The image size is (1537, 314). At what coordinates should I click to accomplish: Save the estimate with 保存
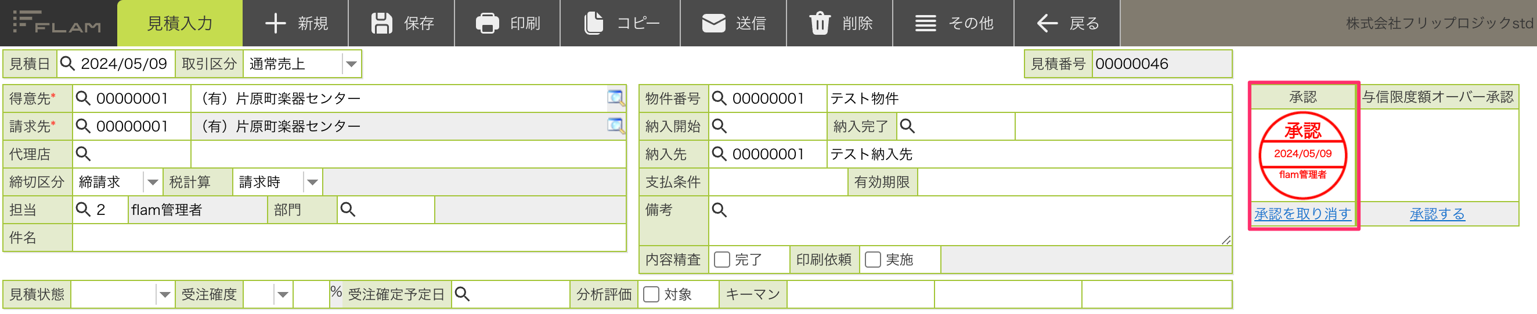point(402,23)
